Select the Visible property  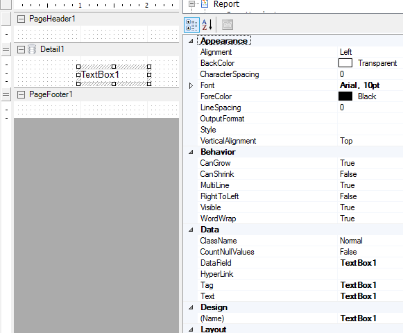[x=210, y=207]
